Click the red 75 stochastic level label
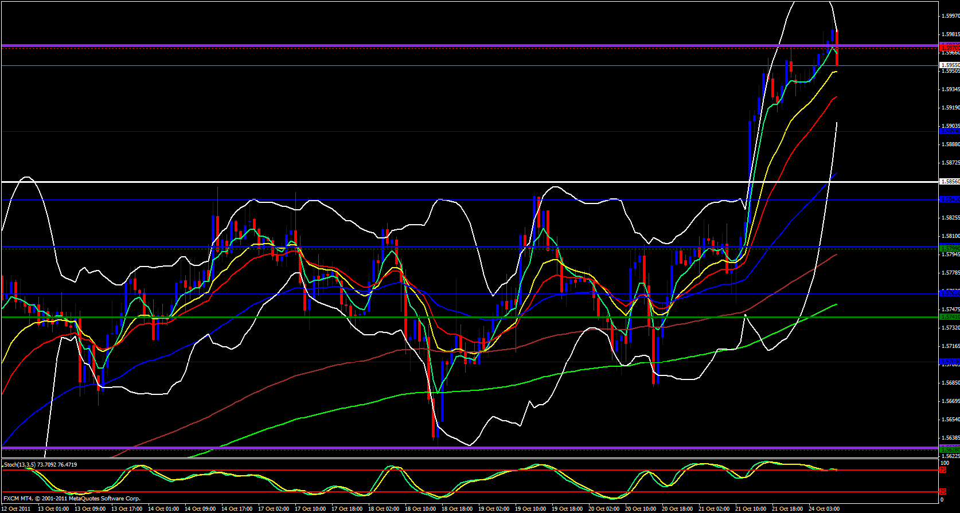 tap(943, 470)
